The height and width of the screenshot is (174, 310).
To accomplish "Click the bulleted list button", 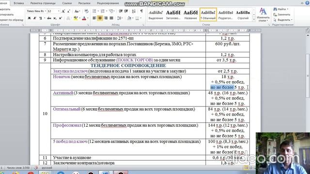I will point(94,11).
